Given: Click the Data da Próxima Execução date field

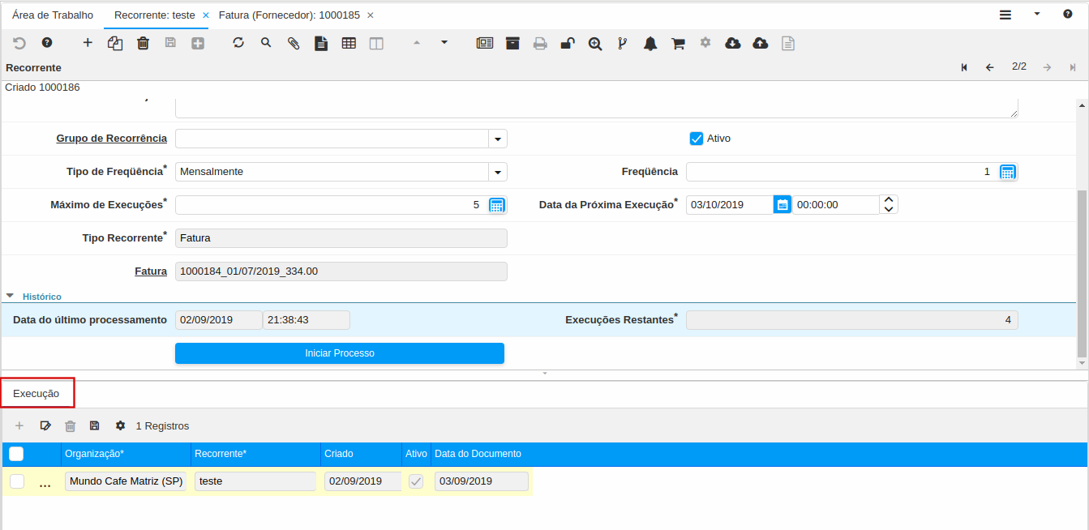Looking at the screenshot, I should (729, 205).
